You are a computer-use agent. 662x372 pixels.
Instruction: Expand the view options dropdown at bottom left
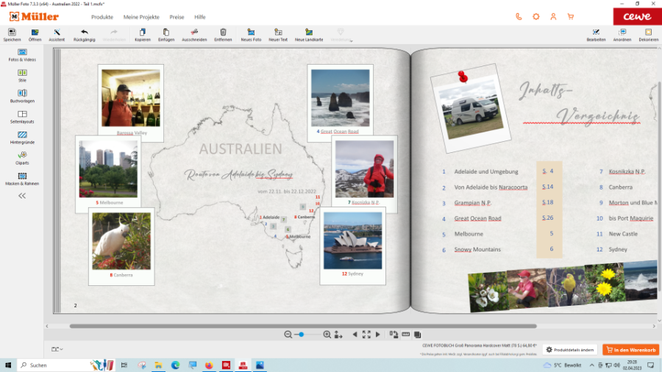click(x=57, y=349)
